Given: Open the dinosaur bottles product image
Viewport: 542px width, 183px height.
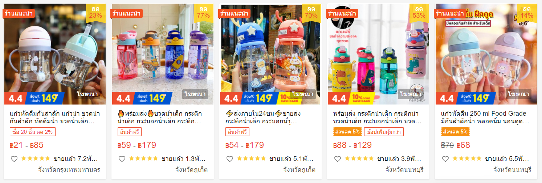Looking at the screenshot, I should (x=378, y=54).
